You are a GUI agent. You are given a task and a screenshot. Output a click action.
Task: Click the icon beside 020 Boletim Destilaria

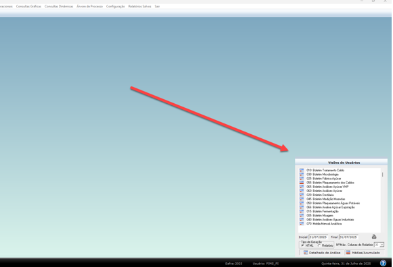[x=302, y=195]
